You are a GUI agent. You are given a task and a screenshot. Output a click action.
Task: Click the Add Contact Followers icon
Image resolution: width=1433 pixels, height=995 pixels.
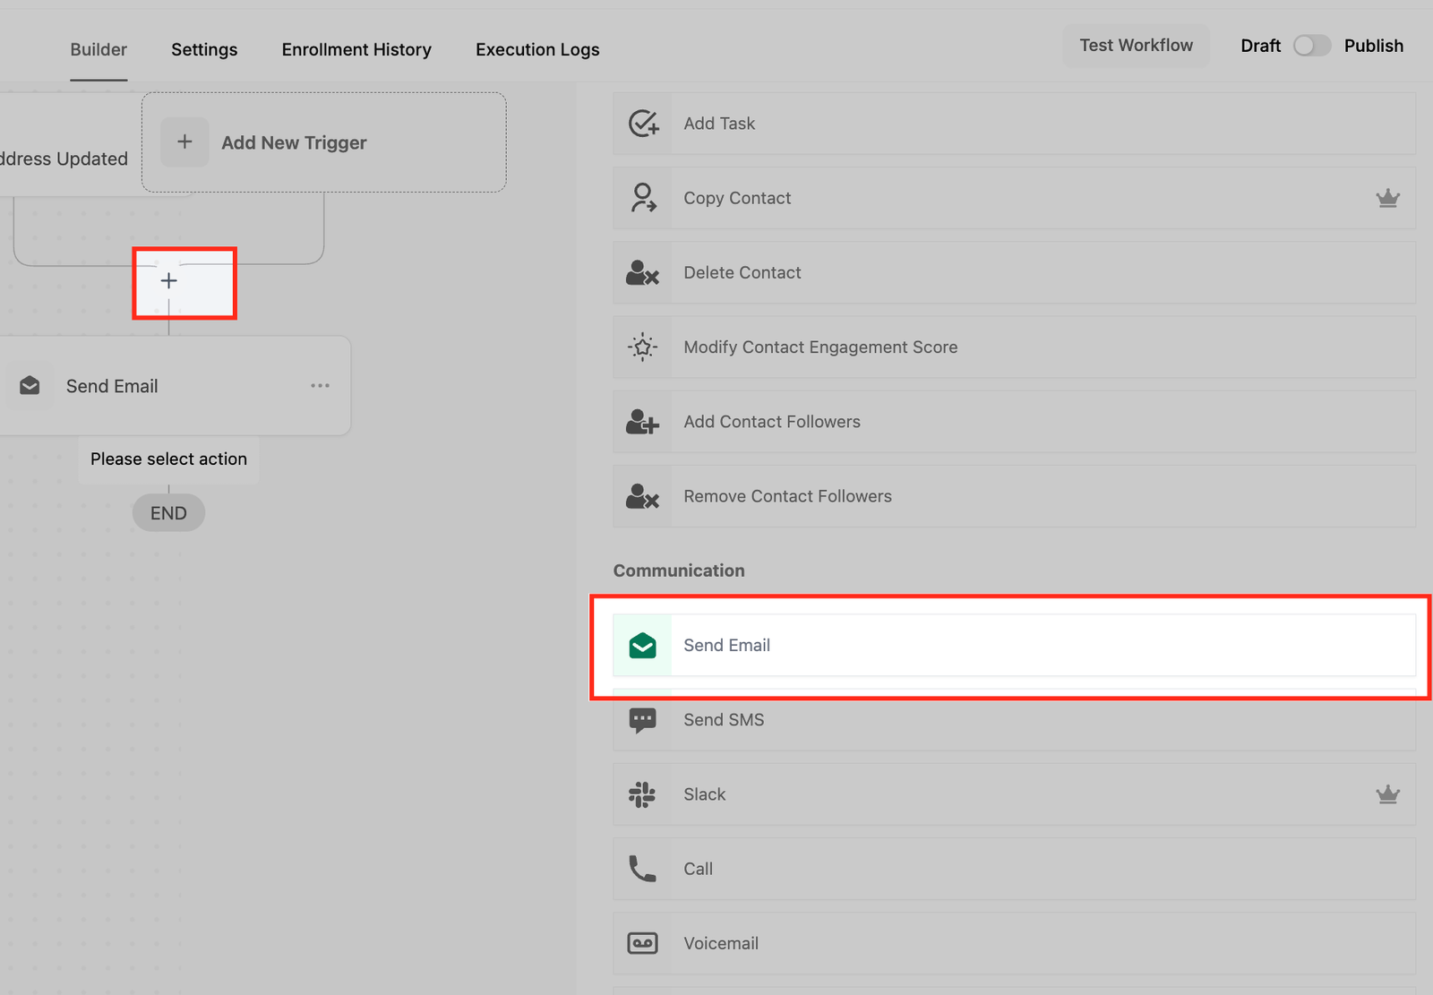coord(642,422)
